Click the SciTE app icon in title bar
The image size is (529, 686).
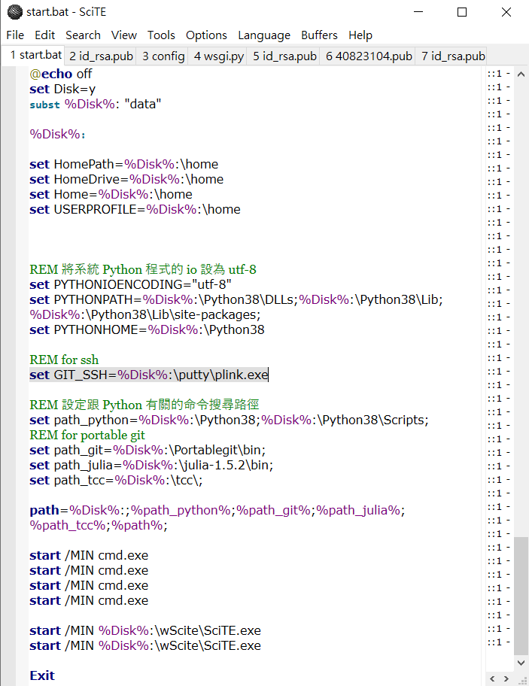[x=15, y=12]
